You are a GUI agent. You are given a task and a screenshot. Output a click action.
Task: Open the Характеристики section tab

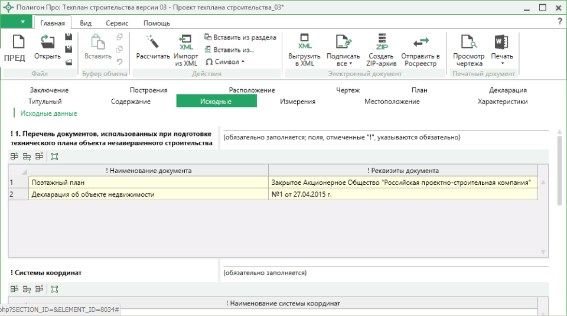point(502,102)
